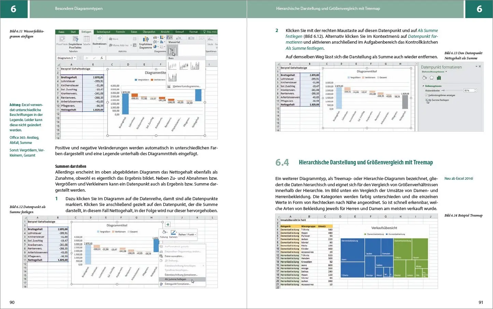Click Effects pentagon icon in format pane
Screen dimensions: 493x309
coord(432,78)
